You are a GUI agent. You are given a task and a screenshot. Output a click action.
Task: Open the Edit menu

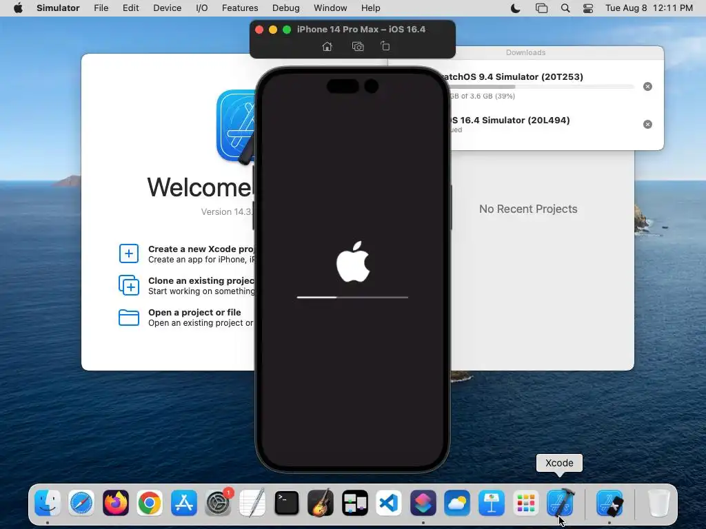pos(130,8)
